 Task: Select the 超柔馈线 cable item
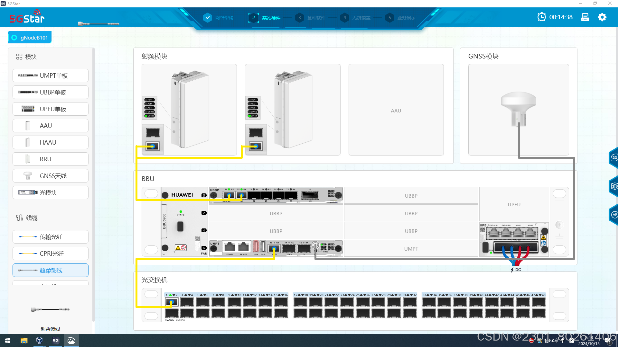[51, 270]
